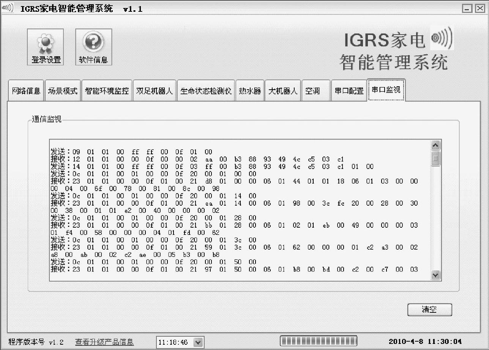The image size is (489, 350).
Task: Open the 串口配置 tab
Action: (349, 91)
